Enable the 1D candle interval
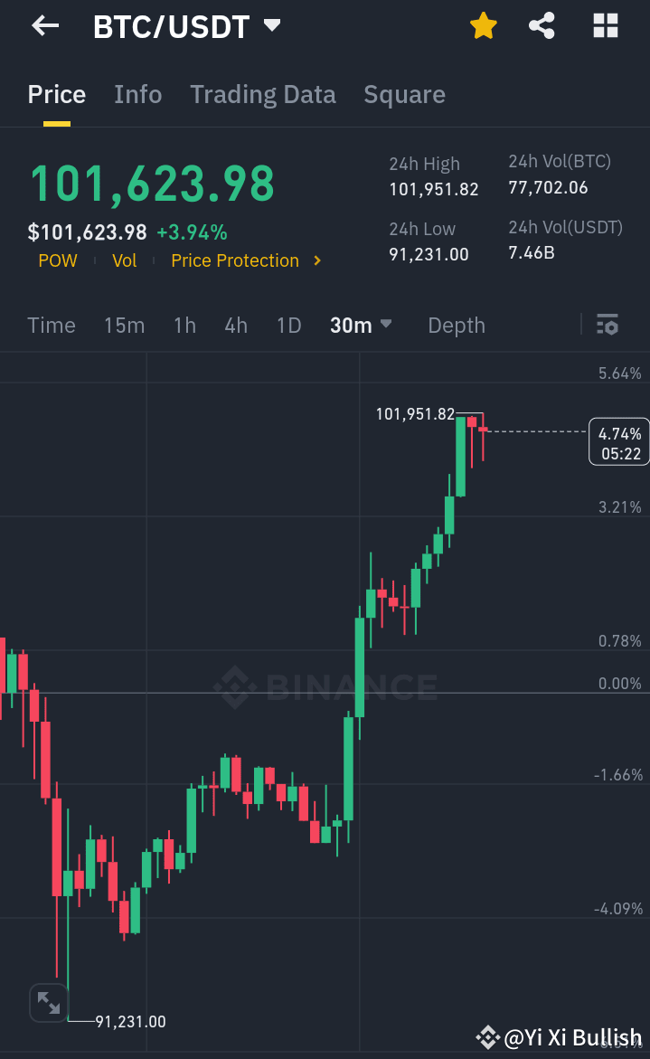The image size is (650, 1059). coord(288,325)
